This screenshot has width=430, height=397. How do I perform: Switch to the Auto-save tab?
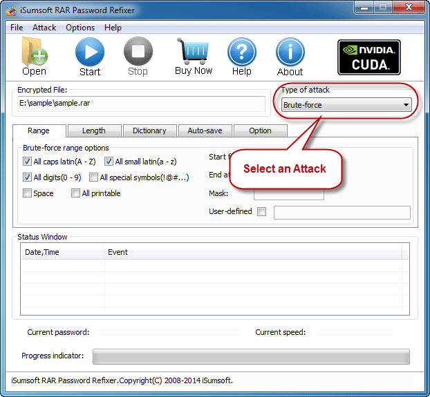(x=205, y=130)
